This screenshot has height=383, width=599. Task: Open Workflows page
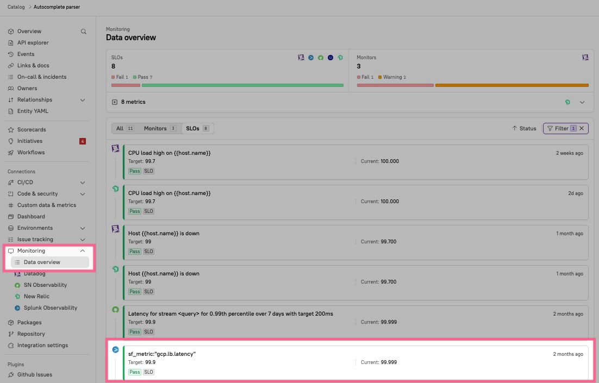pos(31,152)
